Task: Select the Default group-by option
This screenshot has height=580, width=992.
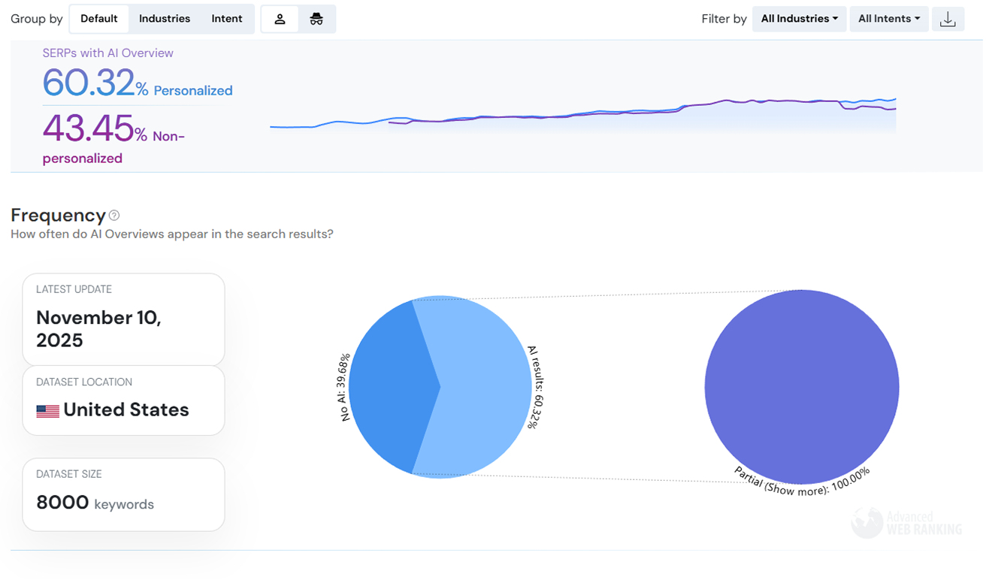Action: click(99, 19)
